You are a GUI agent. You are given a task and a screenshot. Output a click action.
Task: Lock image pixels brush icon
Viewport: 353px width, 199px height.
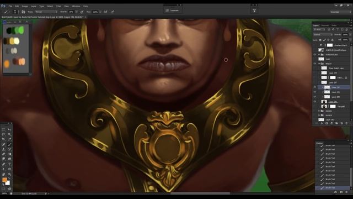(324, 40)
